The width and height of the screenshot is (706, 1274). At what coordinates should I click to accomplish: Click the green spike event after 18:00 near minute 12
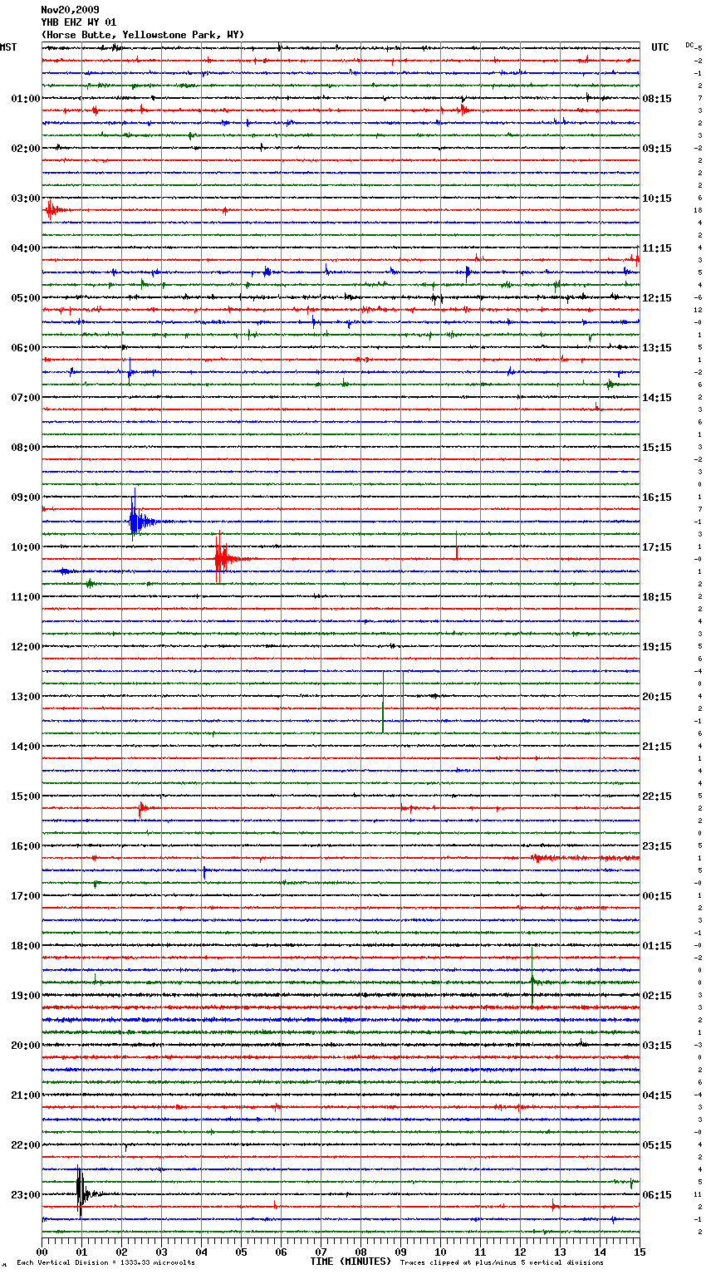532,977
